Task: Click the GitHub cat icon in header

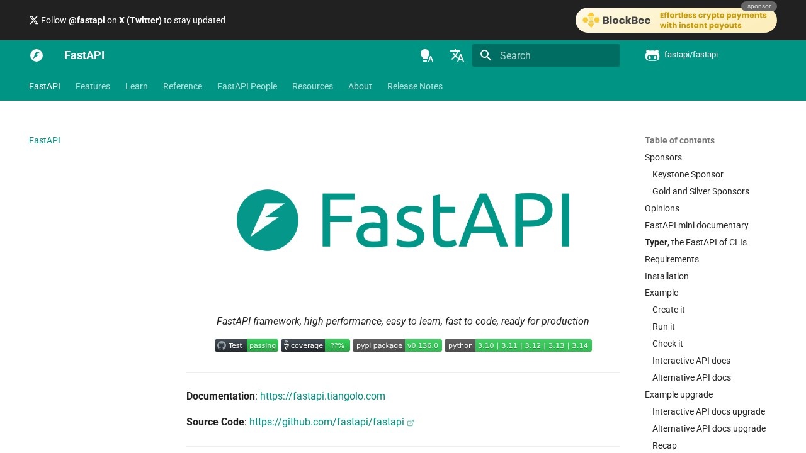Action: [652, 55]
